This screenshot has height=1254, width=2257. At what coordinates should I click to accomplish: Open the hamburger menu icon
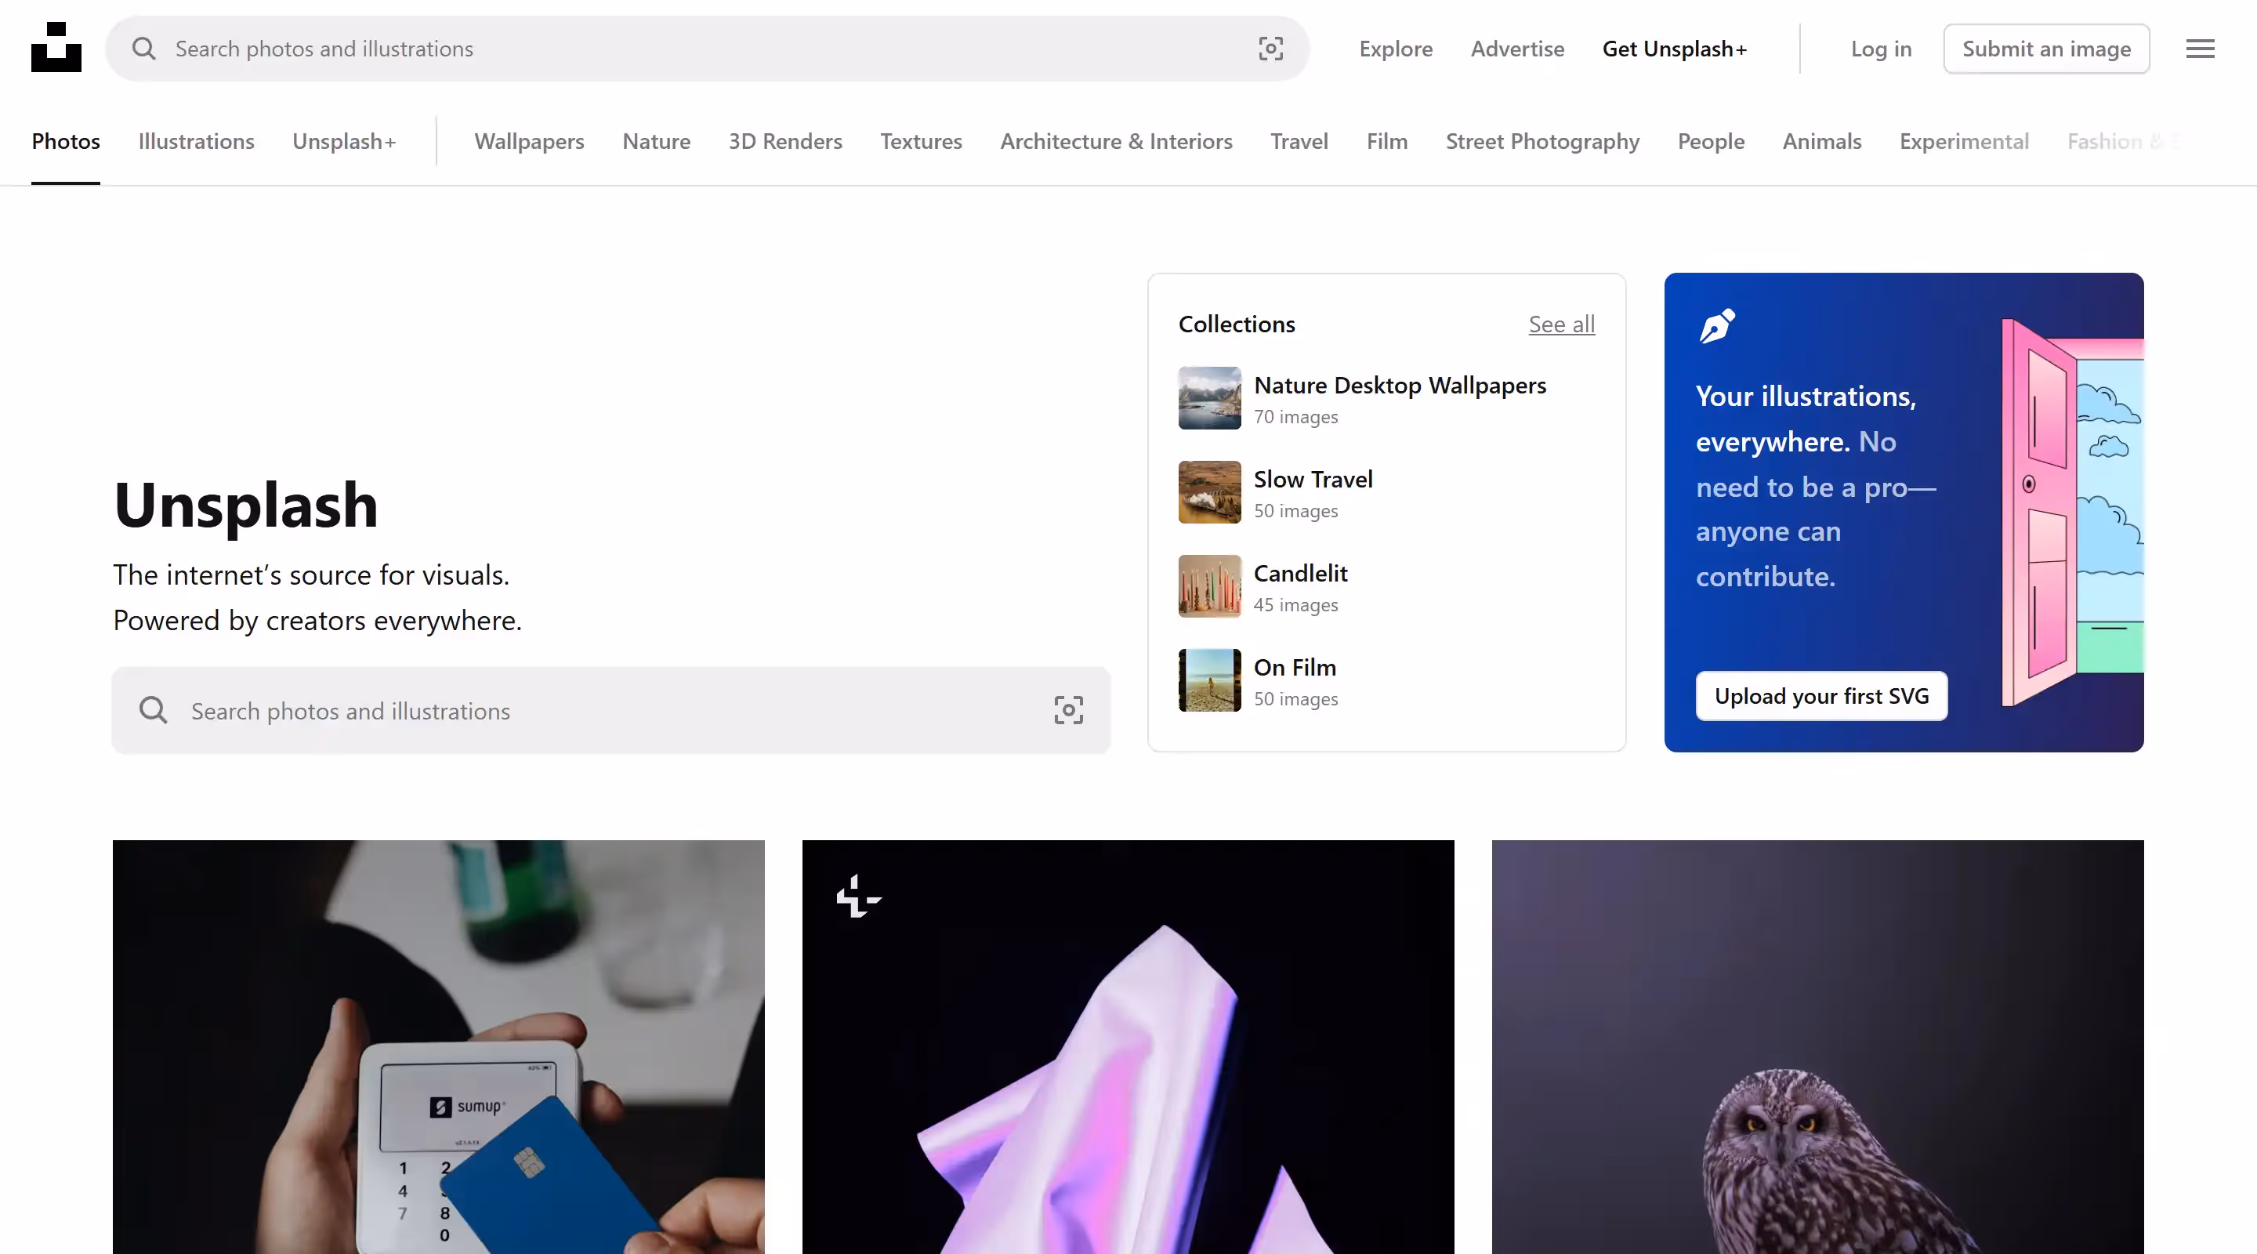(2199, 49)
